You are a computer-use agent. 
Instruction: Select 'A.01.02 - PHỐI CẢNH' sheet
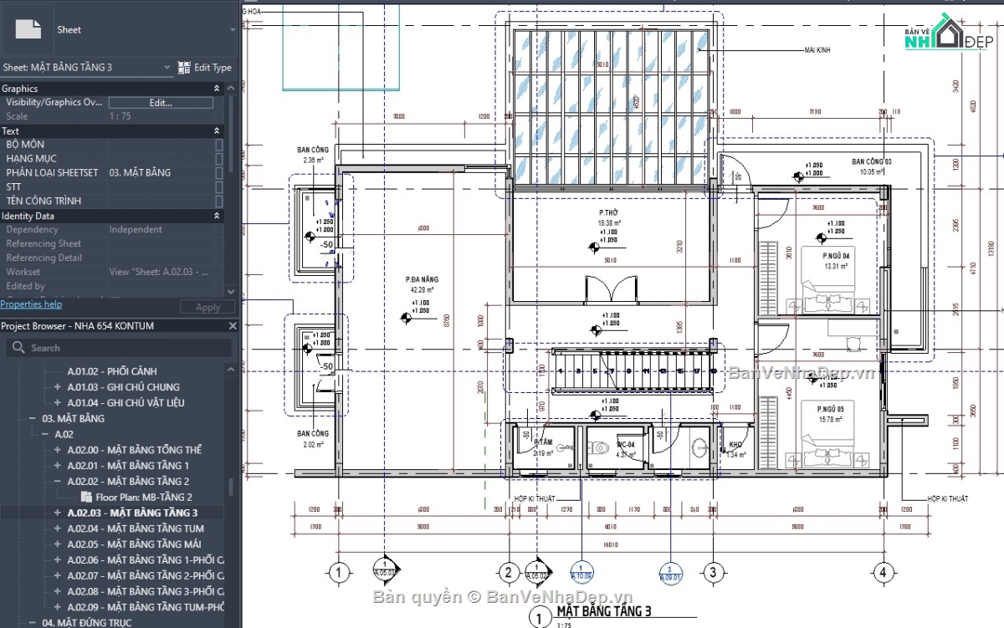112,371
